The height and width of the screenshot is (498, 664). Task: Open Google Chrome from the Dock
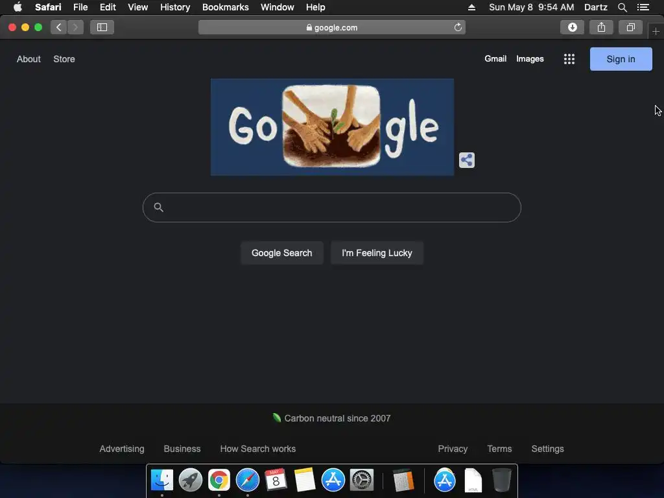219,480
